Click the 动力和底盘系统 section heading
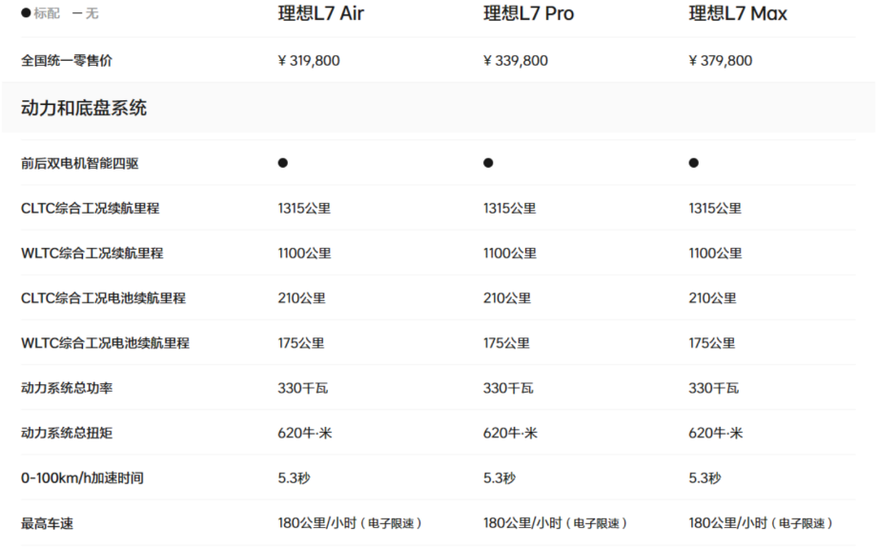 click(84, 108)
